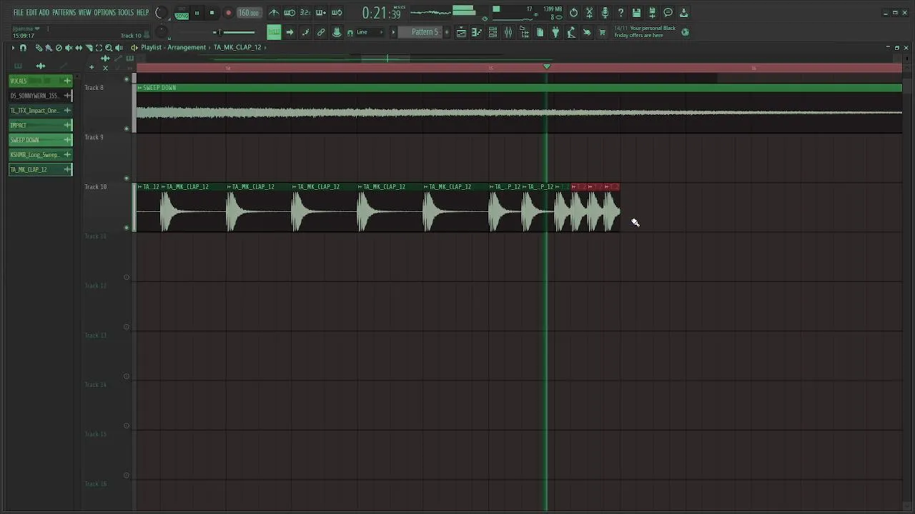Select IMPACT in the picker list
Image resolution: width=915 pixels, height=514 pixels.
click(x=40, y=125)
